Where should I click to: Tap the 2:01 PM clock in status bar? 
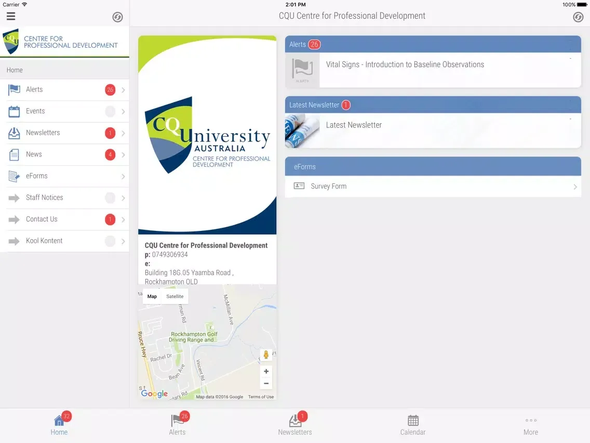(296, 5)
